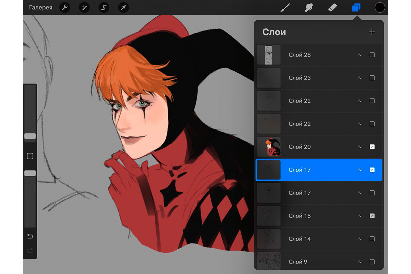Go back to Галерея

point(41,7)
